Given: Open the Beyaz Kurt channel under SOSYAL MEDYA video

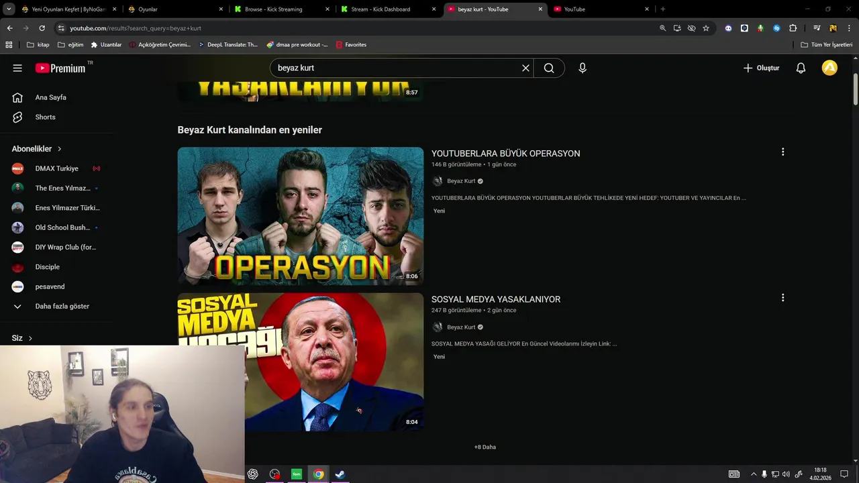Looking at the screenshot, I should (461, 327).
